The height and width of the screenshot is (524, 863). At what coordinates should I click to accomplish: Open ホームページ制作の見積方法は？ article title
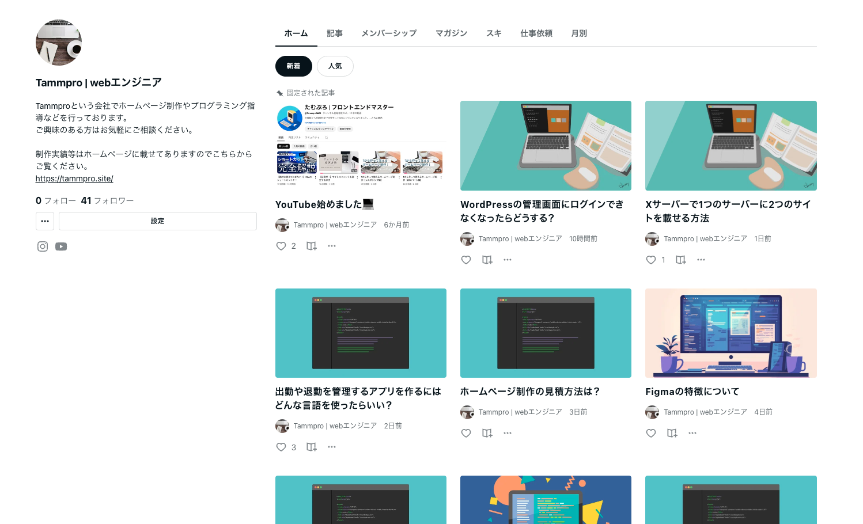[530, 392]
